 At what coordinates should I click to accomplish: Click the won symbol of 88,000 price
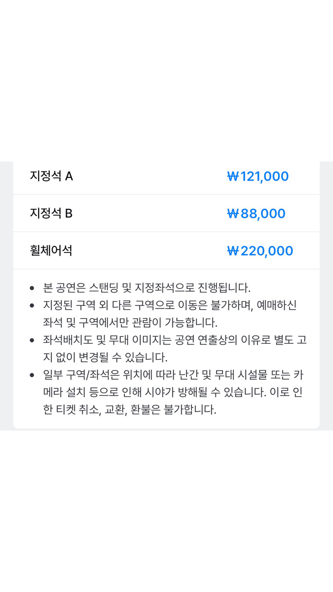point(233,214)
